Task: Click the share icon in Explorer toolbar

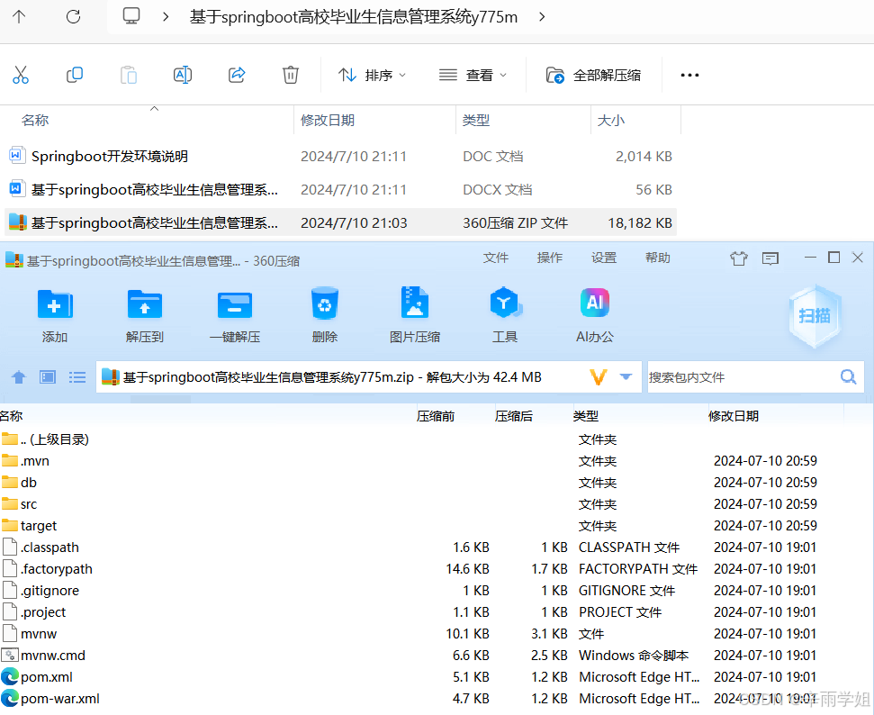Action: pos(236,75)
